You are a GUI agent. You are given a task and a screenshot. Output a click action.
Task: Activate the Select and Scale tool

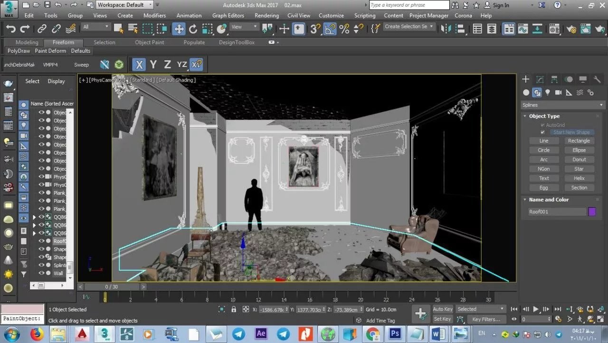click(x=207, y=29)
